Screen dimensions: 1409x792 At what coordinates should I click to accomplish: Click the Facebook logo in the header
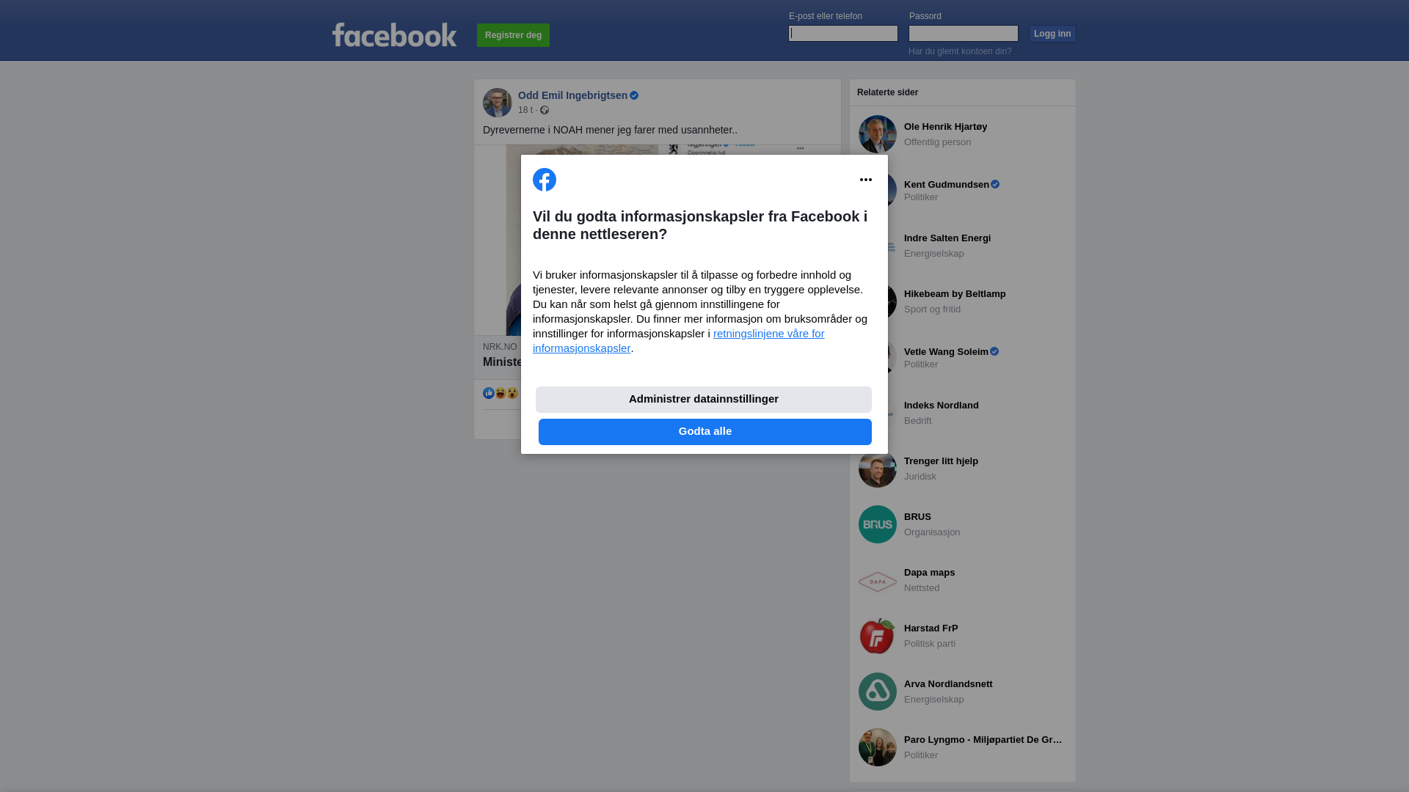point(394,34)
